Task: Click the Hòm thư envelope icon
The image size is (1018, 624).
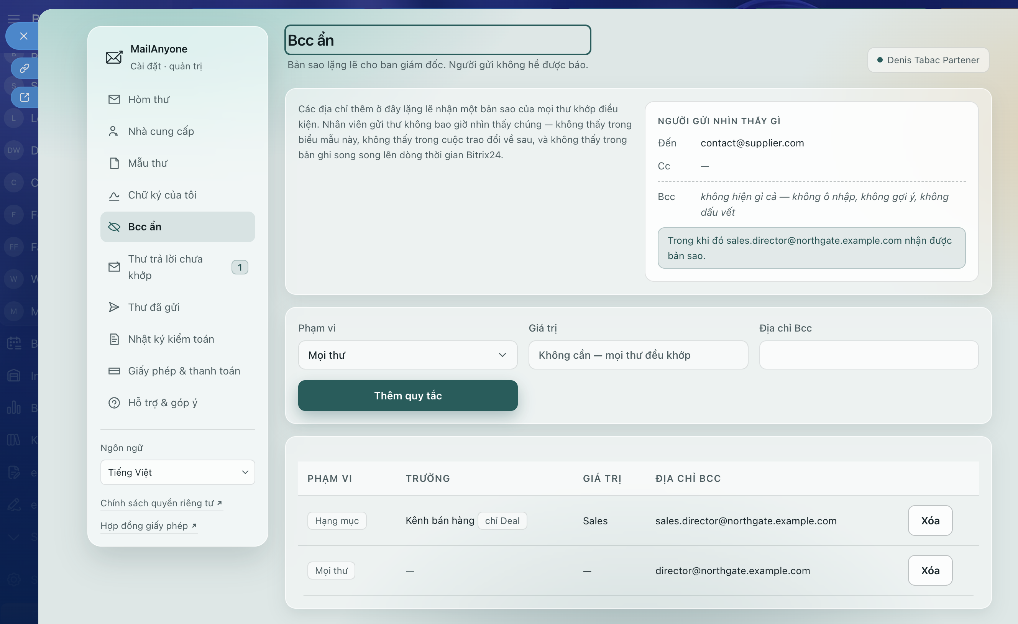Action: pos(114,99)
